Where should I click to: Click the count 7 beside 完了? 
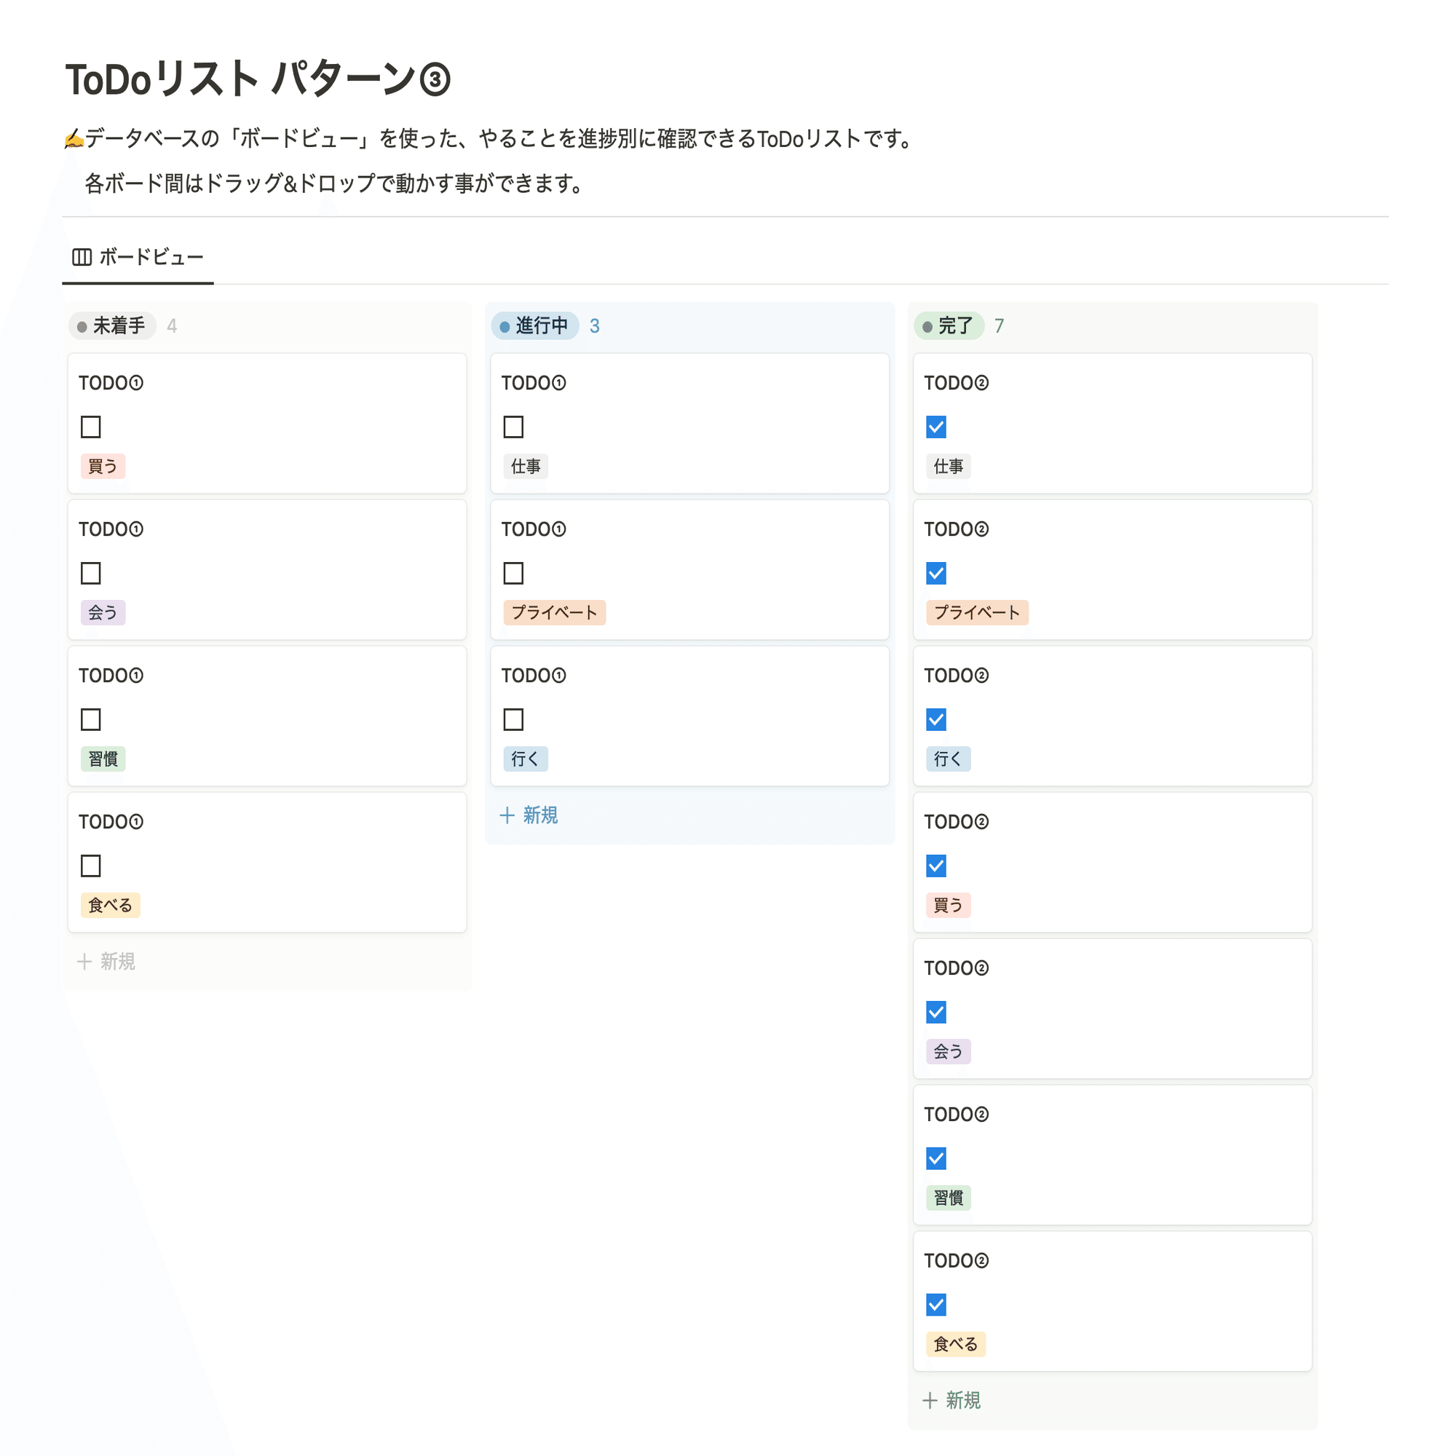coord(999,325)
